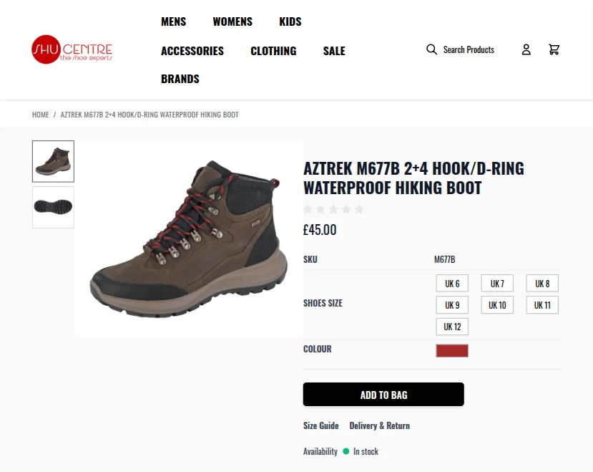This screenshot has width=593, height=472.
Task: Open the account profile icon
Action: coord(526,49)
